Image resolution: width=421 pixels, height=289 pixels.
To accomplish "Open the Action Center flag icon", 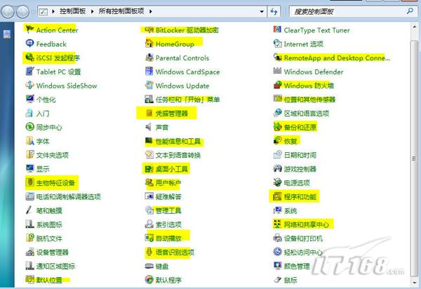I will [x=29, y=29].
